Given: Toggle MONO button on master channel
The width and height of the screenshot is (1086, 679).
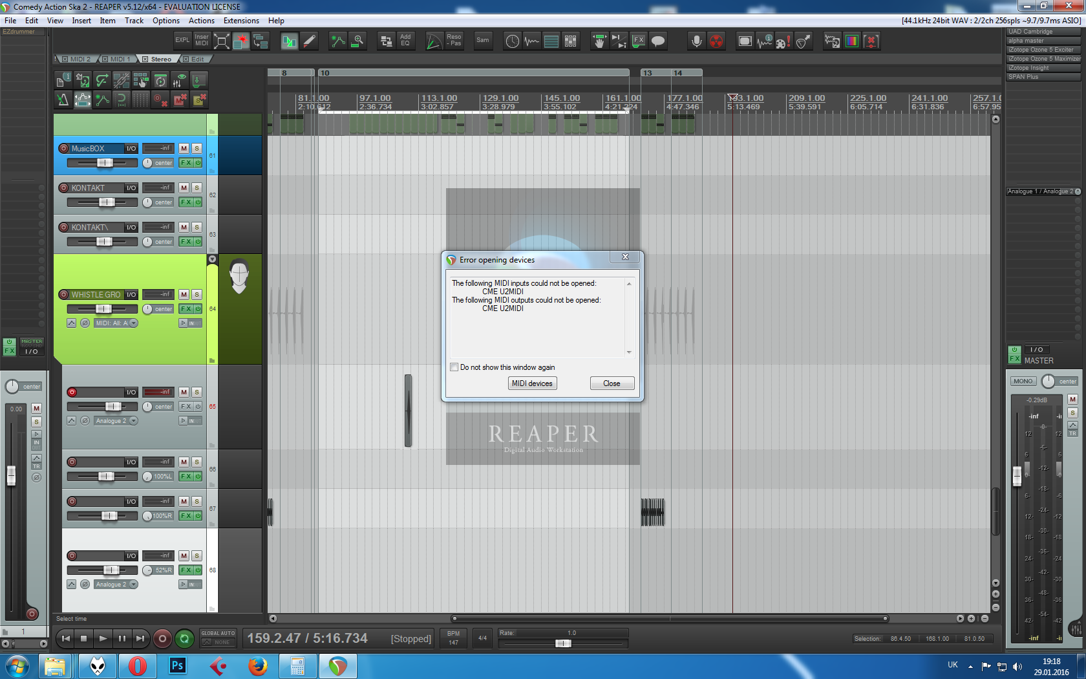Looking at the screenshot, I should (1023, 382).
